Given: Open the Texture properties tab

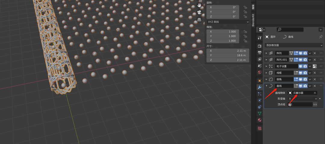Looking at the screenshot, I should (x=259, y=128).
